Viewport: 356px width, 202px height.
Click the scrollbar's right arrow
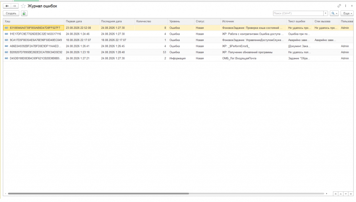point(326,194)
